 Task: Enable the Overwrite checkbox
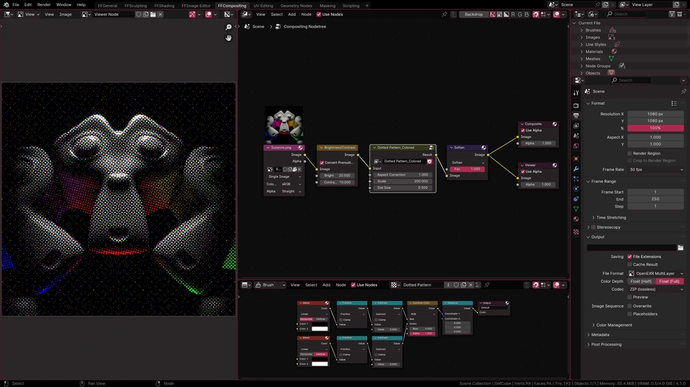point(630,306)
